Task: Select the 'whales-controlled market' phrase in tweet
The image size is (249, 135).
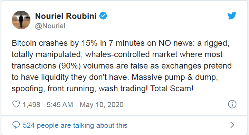Action: 131,54
